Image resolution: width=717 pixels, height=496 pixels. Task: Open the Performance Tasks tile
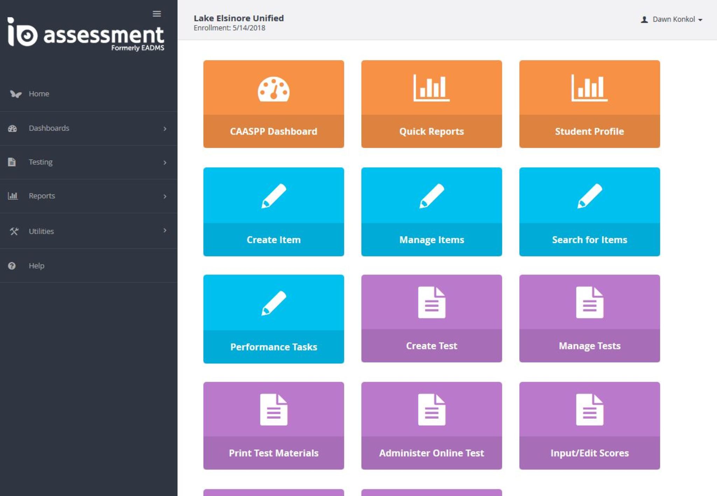(273, 319)
